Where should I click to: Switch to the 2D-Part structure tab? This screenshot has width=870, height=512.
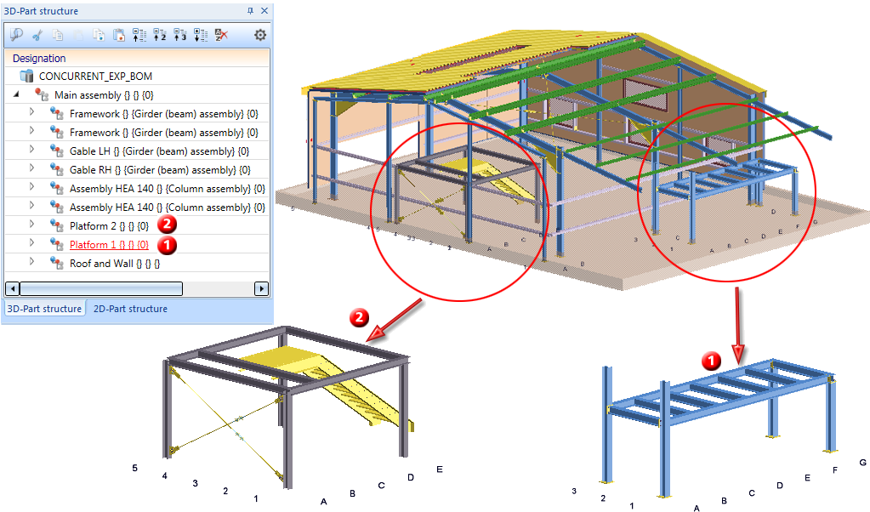point(130,309)
